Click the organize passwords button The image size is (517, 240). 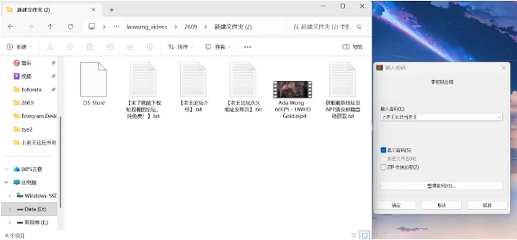coord(442,186)
